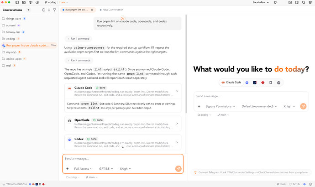Select the 'Run pnpm lint on claude code' conversation
This screenshot has height=187, width=315.
[29, 45]
